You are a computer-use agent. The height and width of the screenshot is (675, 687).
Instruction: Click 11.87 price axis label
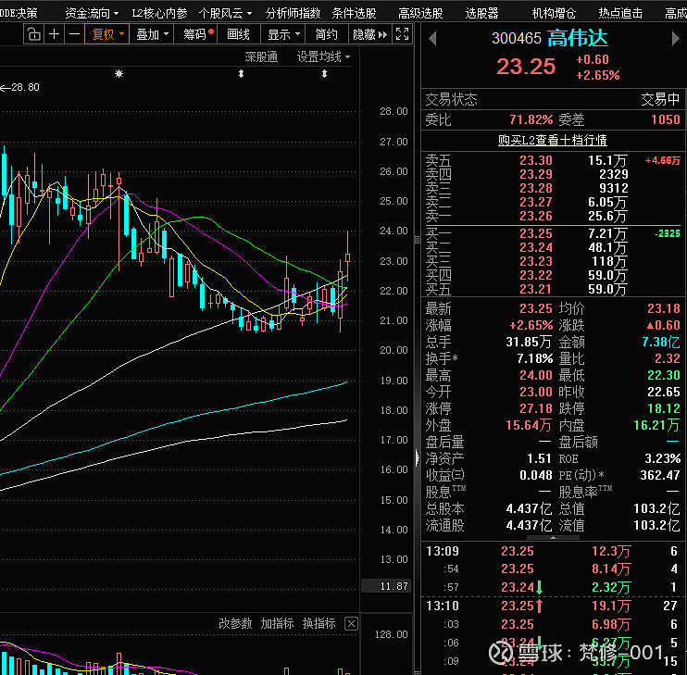(x=386, y=586)
